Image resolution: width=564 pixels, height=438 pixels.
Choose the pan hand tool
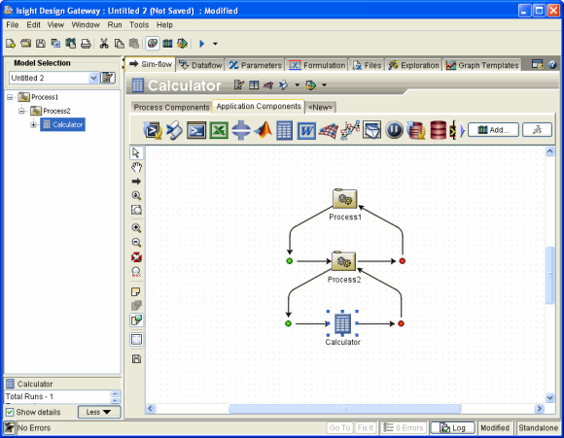pos(136,167)
